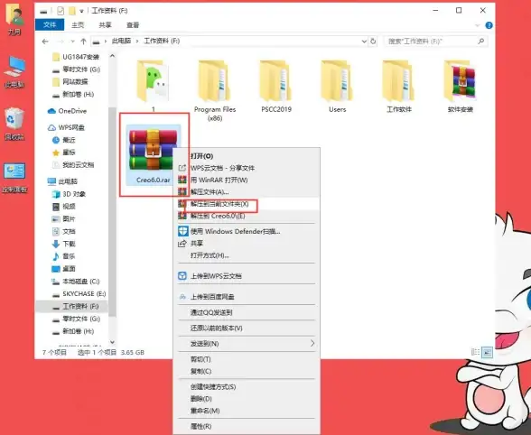Go up one folder level arrow
Viewport: 531px width, 435px height.
click(x=83, y=42)
